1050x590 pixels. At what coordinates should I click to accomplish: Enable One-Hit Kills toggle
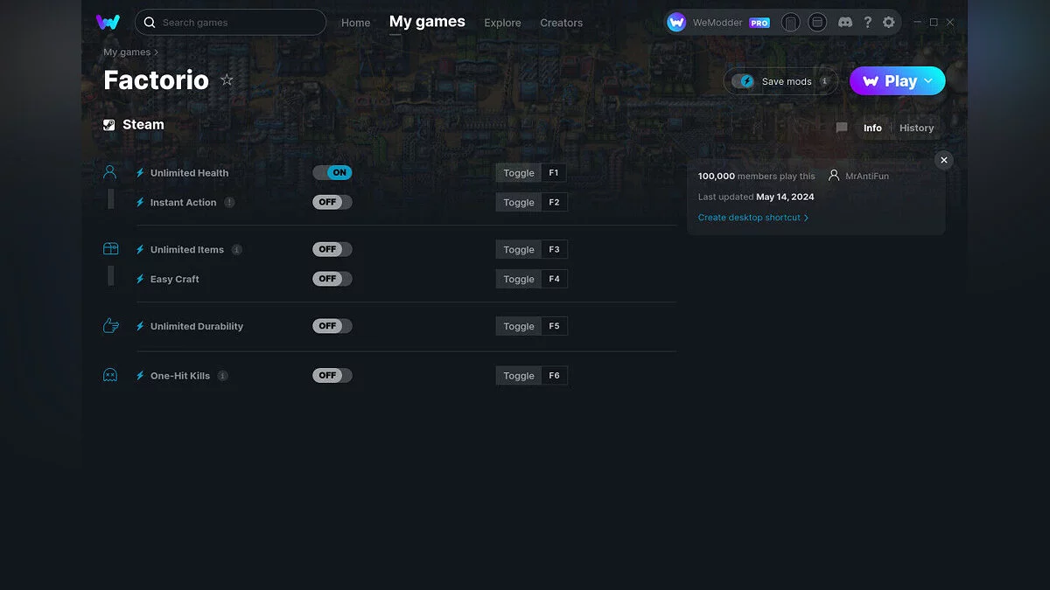point(332,375)
